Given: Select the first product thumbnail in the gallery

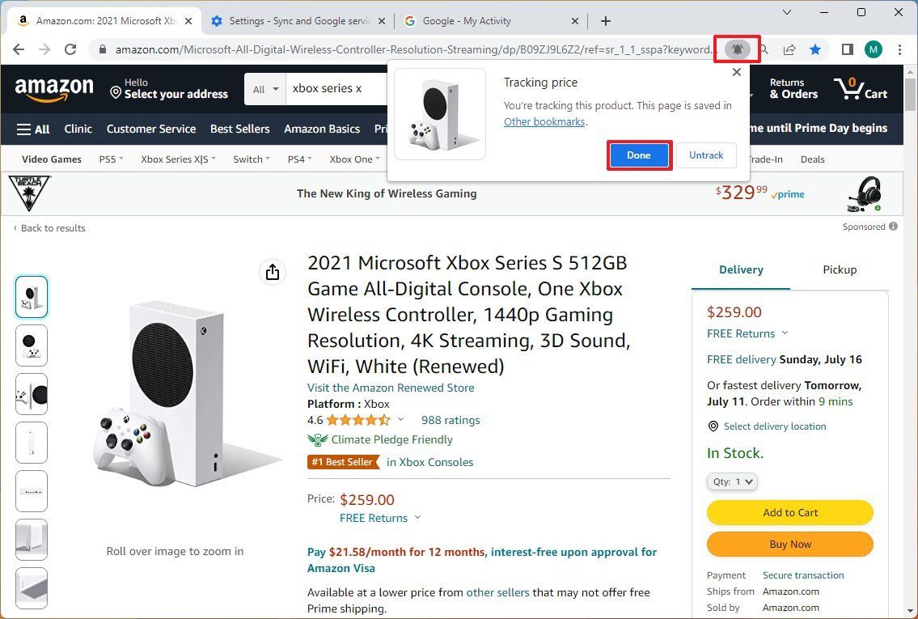Looking at the screenshot, I should click(31, 296).
